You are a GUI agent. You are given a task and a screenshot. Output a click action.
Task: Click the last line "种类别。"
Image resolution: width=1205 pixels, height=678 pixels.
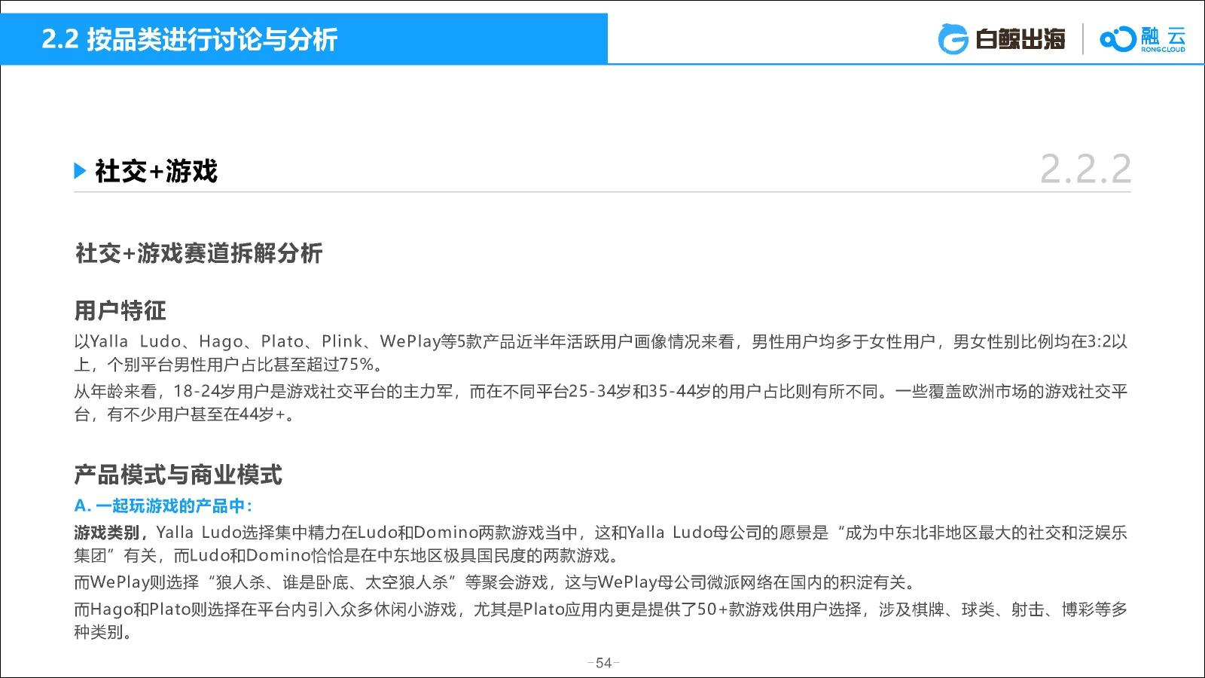(104, 632)
